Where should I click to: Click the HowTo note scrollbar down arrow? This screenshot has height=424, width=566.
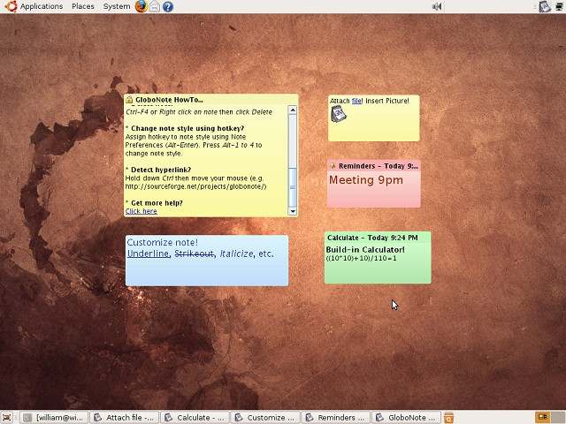tap(293, 211)
